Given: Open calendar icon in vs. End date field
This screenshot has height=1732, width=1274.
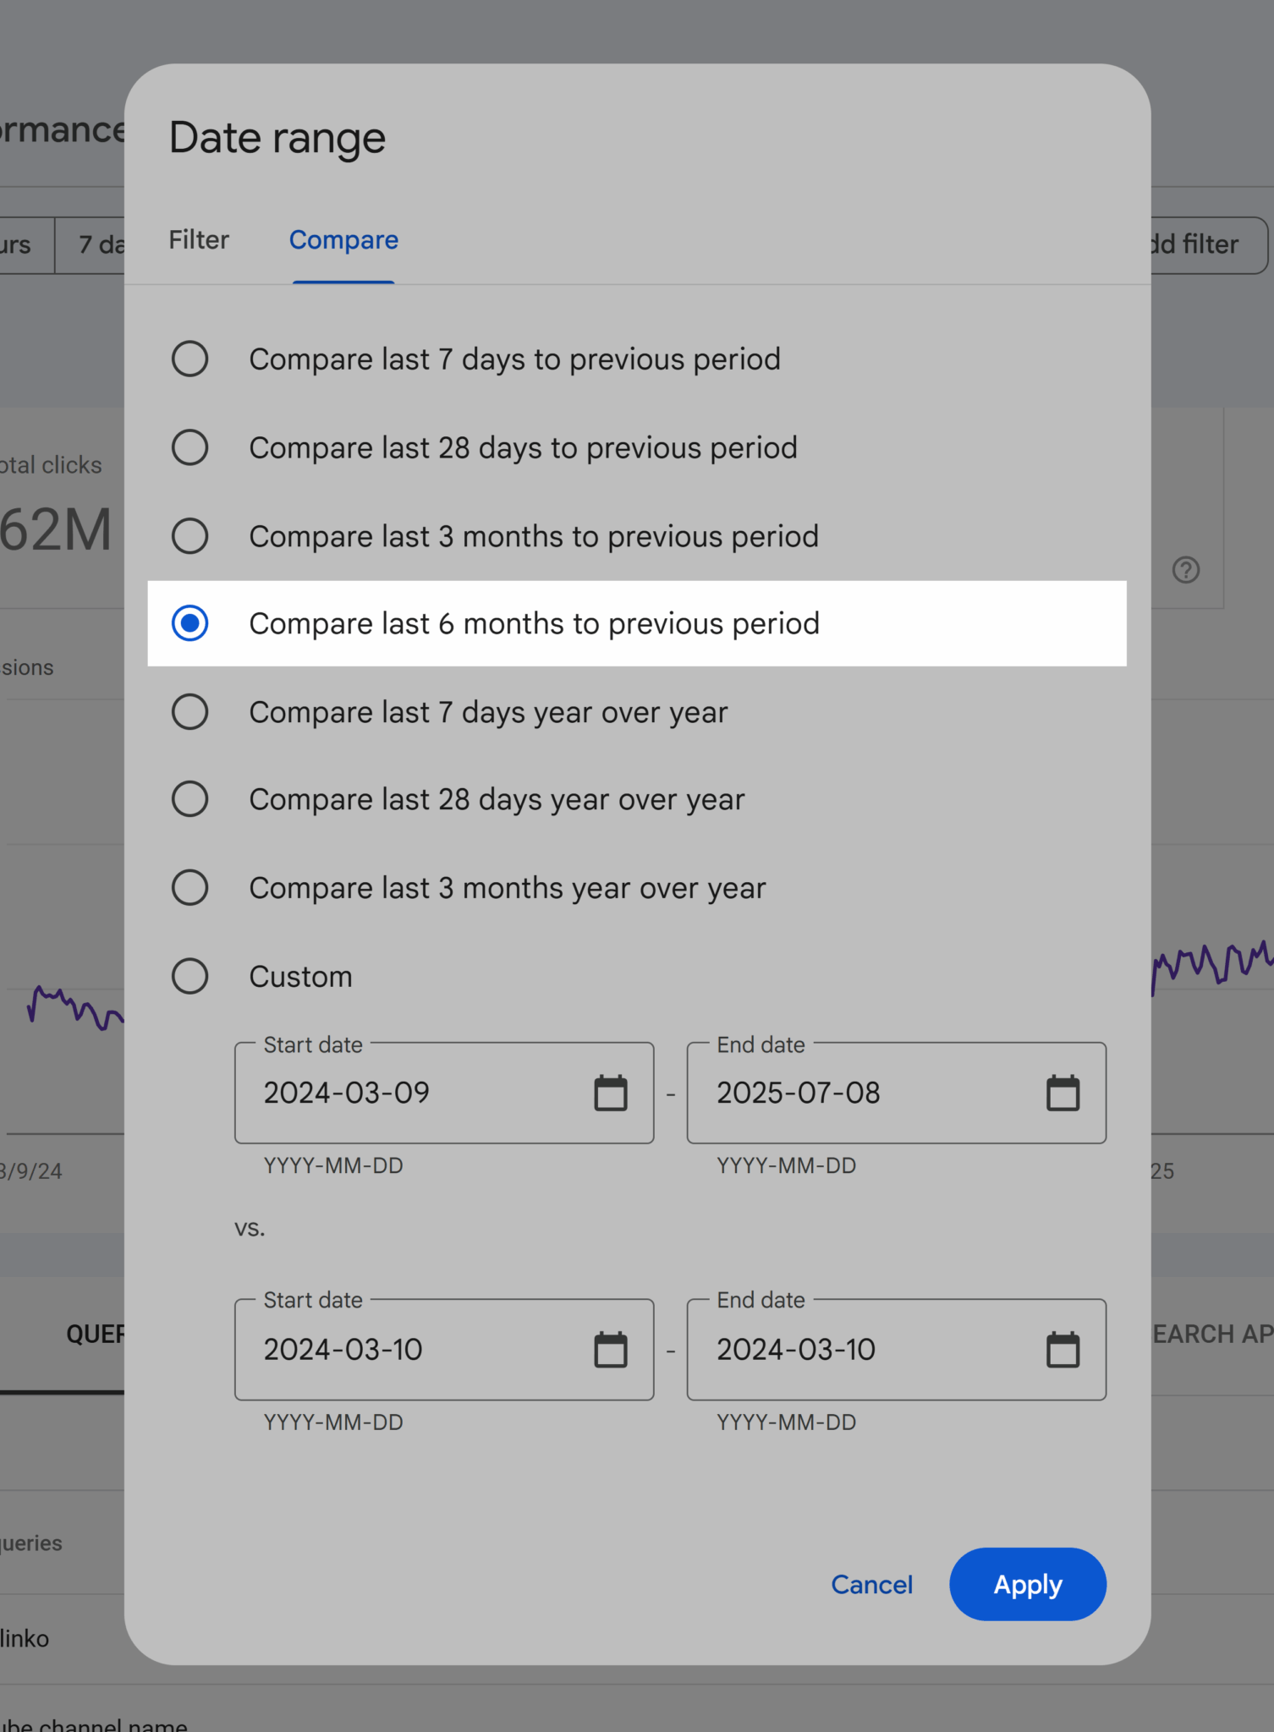Looking at the screenshot, I should click(1063, 1349).
